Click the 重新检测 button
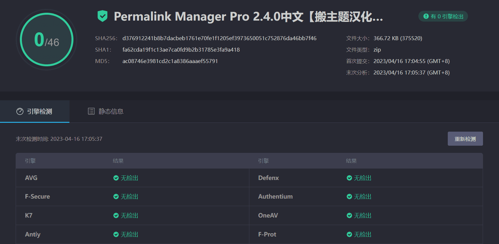Viewport: 499px width, 244px height. (x=465, y=139)
